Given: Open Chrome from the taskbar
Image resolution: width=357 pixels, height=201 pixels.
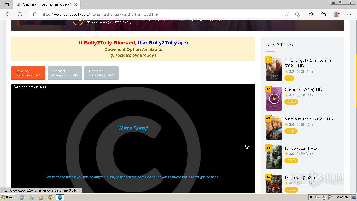Looking at the screenshot, I should click(50, 197).
